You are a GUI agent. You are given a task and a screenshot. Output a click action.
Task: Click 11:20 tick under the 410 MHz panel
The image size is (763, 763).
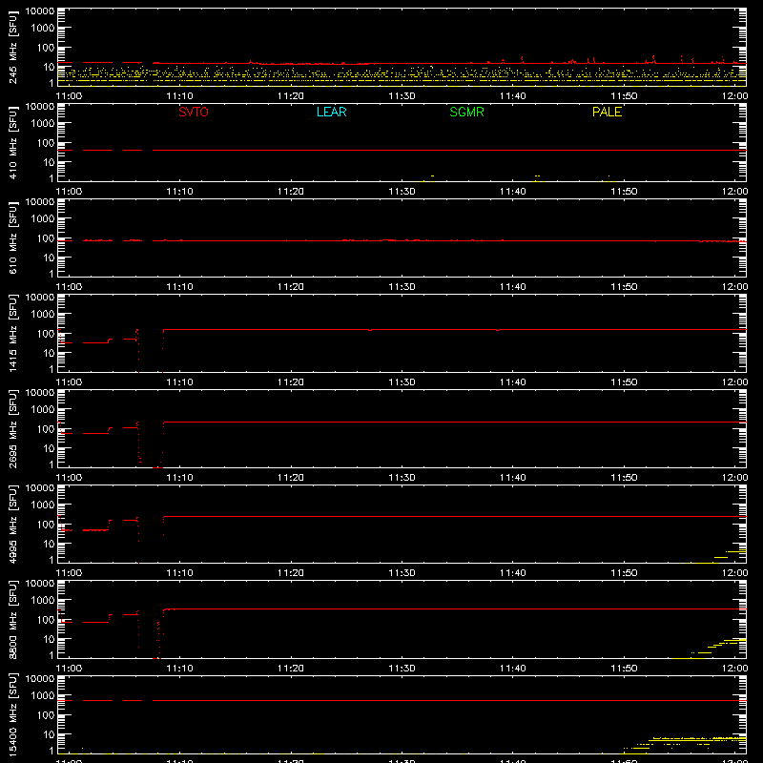[291, 192]
